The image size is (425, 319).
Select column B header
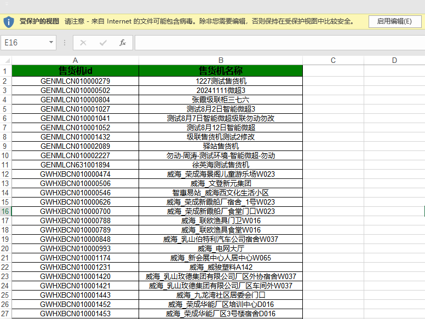coord(221,60)
